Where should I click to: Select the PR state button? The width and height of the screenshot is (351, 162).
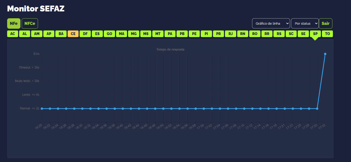pyautogui.click(x=219, y=34)
